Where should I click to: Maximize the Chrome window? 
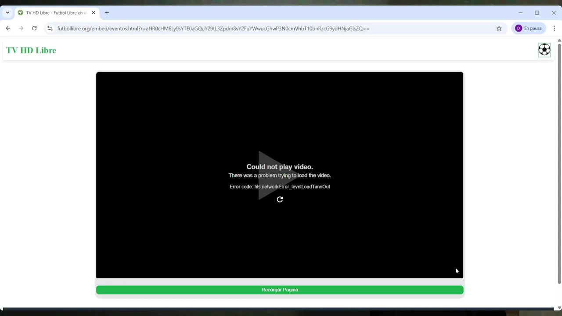click(x=537, y=13)
